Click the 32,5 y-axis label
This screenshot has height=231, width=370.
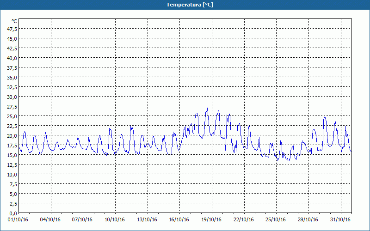click(x=12, y=87)
